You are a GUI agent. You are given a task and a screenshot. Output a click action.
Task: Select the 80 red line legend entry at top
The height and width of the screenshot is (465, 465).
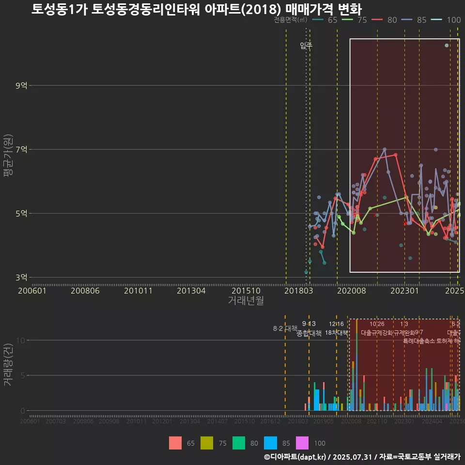[x=384, y=20]
